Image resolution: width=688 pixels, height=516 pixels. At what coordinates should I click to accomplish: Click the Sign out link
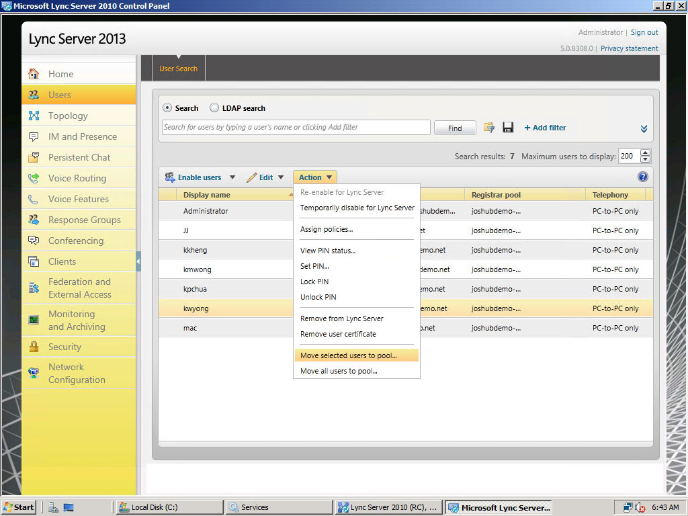coord(644,32)
